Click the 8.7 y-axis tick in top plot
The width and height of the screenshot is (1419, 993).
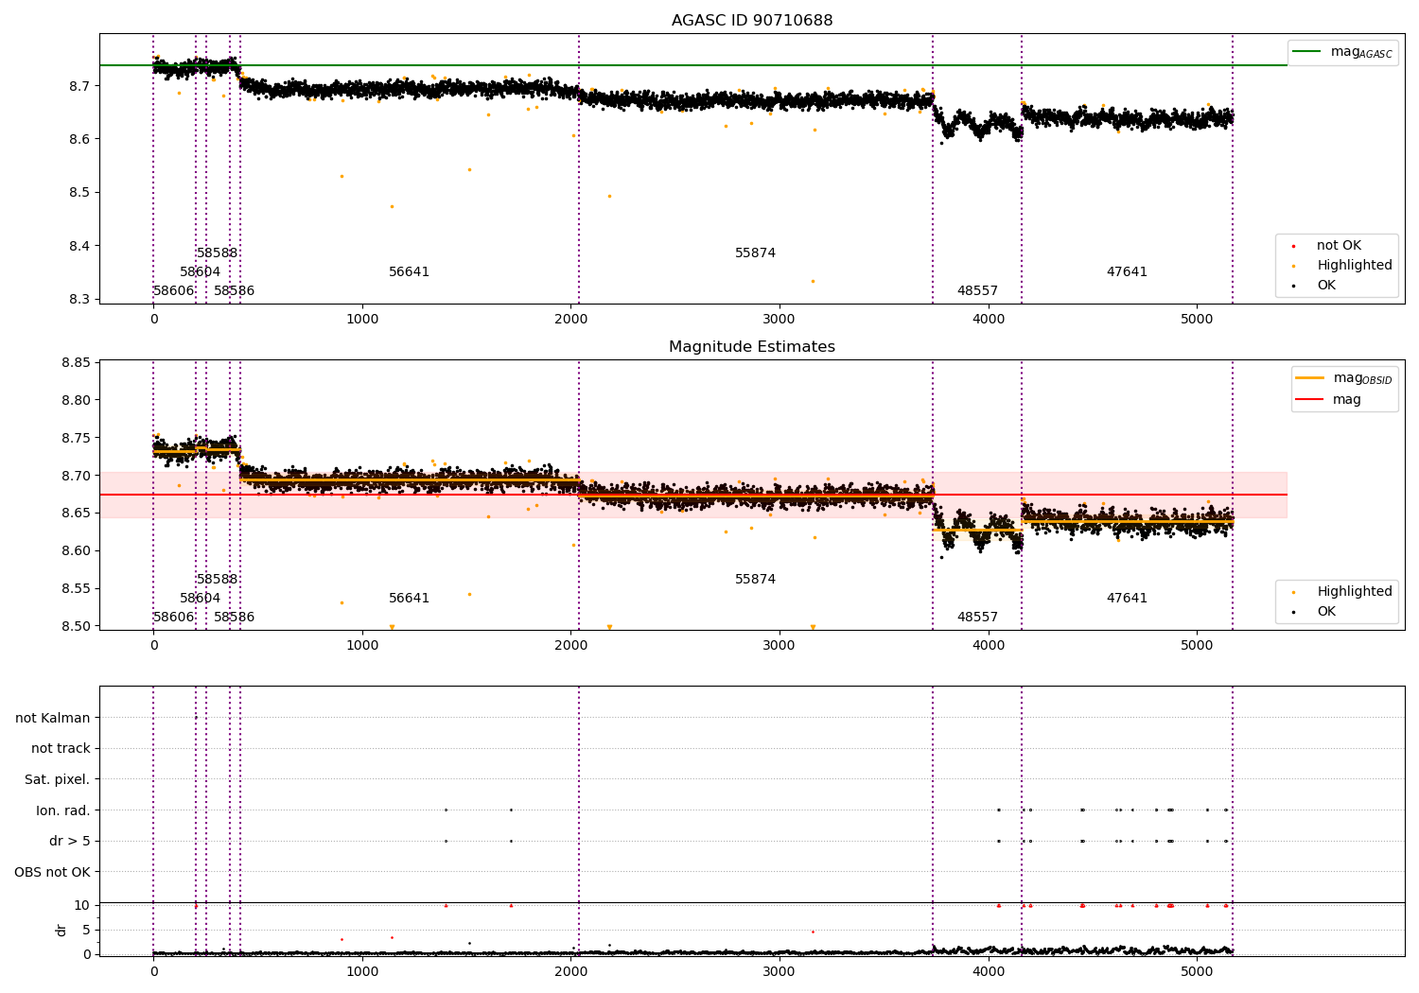[79, 86]
